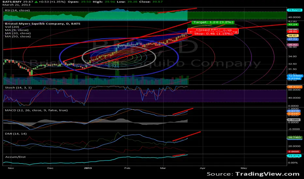Select the MA (20, close) indicator label
The image size is (304, 179).
point(18,33)
